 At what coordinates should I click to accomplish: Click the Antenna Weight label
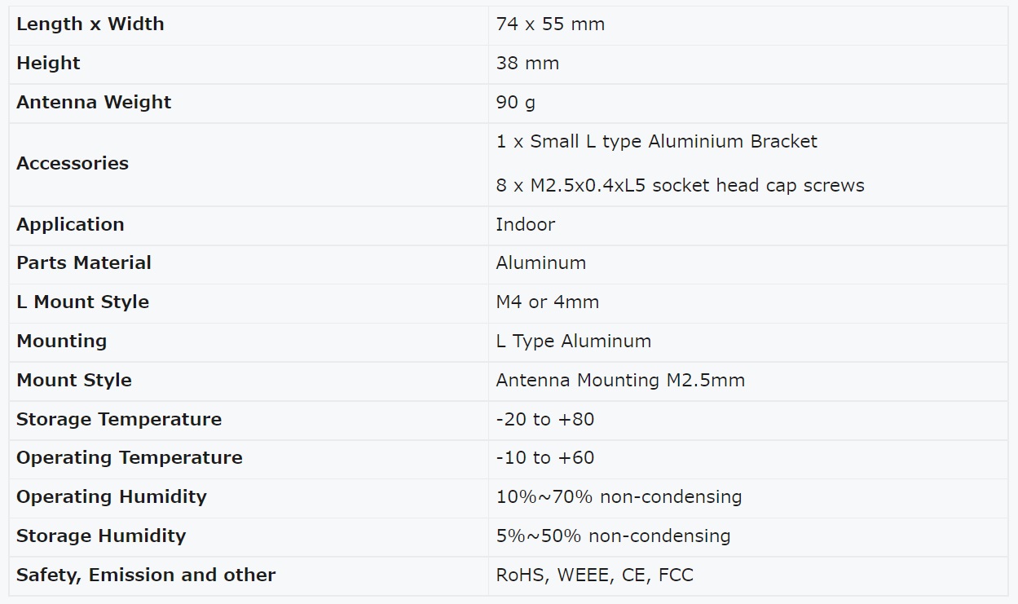[x=94, y=103]
